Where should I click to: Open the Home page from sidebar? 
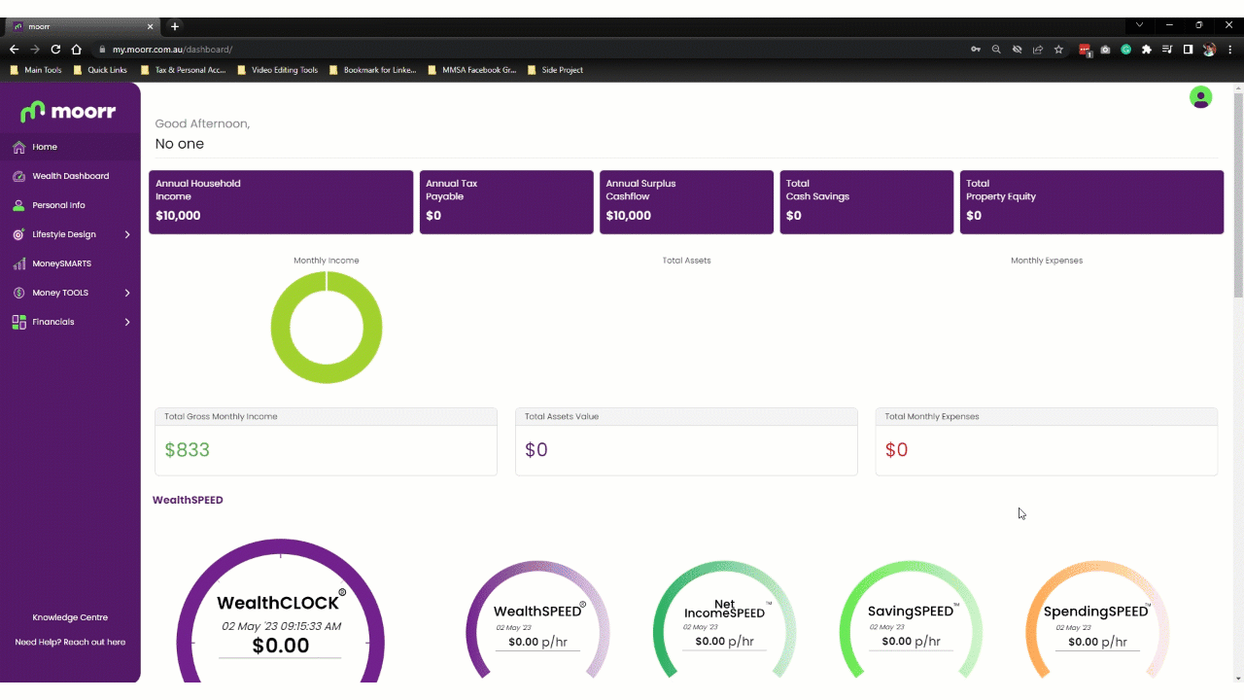coord(70,147)
